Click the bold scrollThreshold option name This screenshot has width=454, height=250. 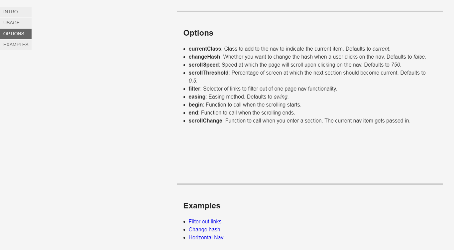[208, 73]
